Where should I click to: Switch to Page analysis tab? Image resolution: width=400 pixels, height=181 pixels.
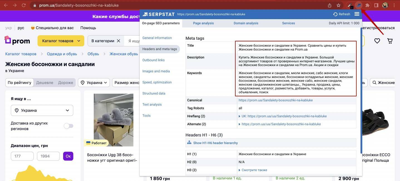(203, 23)
